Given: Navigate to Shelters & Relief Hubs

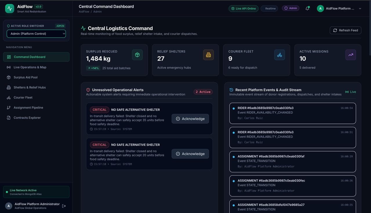Looking at the screenshot, I should point(36,88).
